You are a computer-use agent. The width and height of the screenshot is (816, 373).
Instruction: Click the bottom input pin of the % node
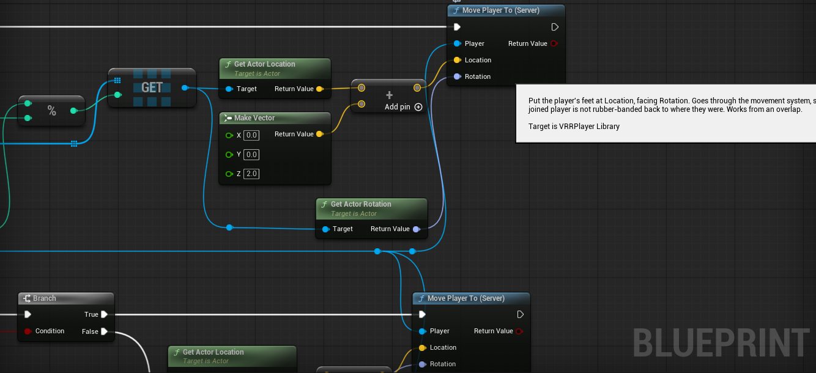28,118
